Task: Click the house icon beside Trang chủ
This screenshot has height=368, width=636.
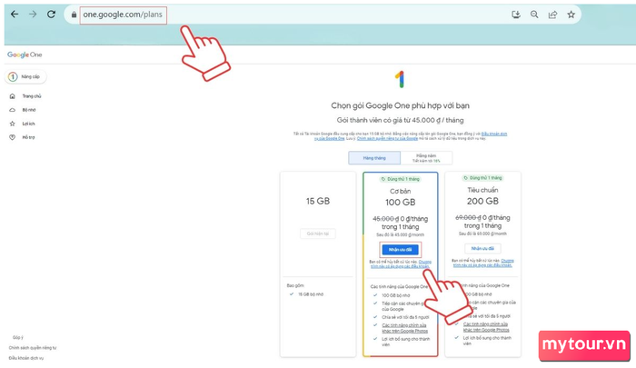Action: 12,96
